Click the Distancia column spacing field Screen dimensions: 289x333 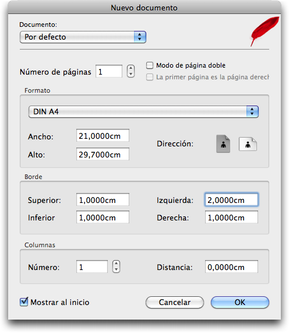coord(231,267)
